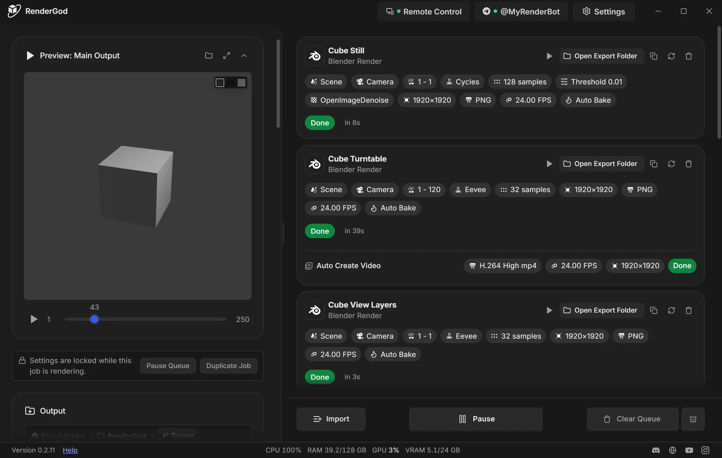Re-render the Cube Turntable job
Viewport: 722px width, 458px height.
(x=671, y=164)
